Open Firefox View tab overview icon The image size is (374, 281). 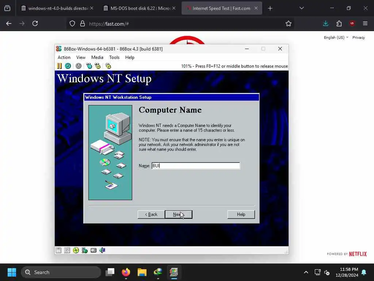[7, 8]
